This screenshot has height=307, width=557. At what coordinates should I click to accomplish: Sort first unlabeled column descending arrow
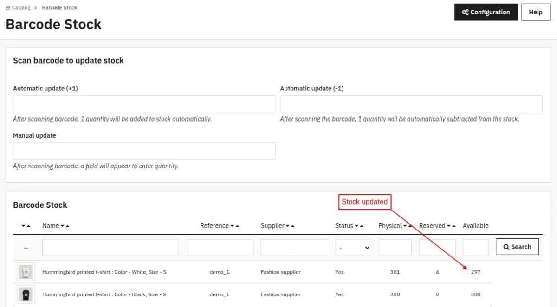point(24,226)
